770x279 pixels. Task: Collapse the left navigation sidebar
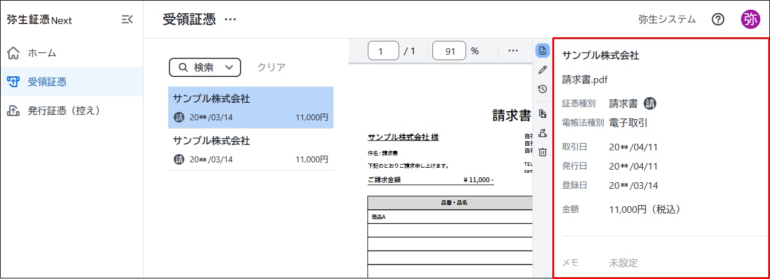click(127, 19)
